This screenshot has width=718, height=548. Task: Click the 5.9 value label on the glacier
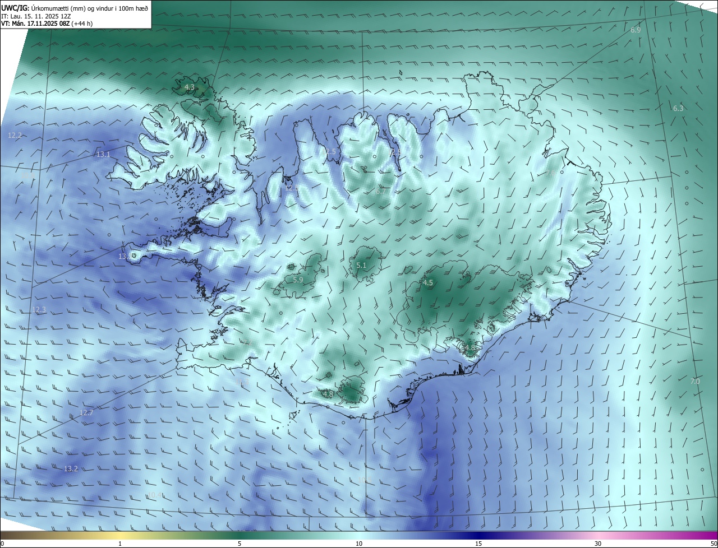pos(298,280)
